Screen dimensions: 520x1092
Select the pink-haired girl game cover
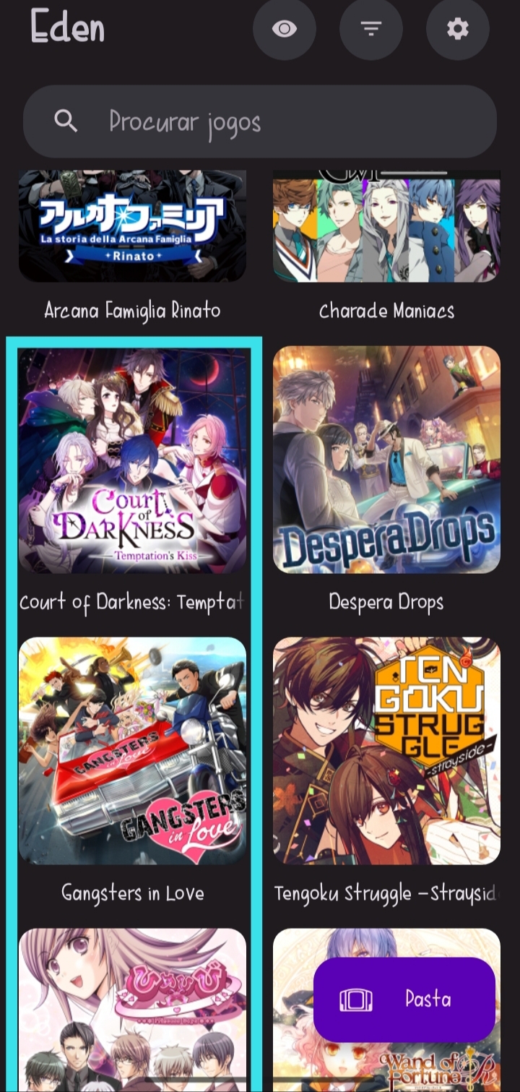(x=132, y=1010)
